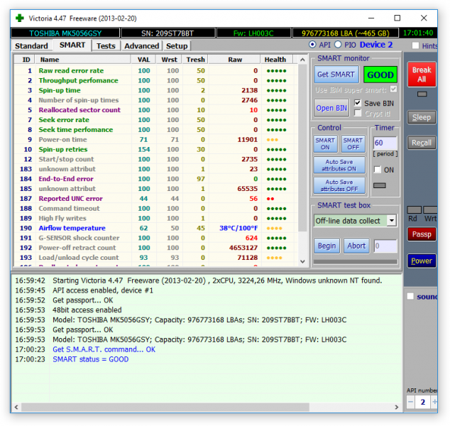
Task: Click the Passp button
Action: click(x=422, y=234)
